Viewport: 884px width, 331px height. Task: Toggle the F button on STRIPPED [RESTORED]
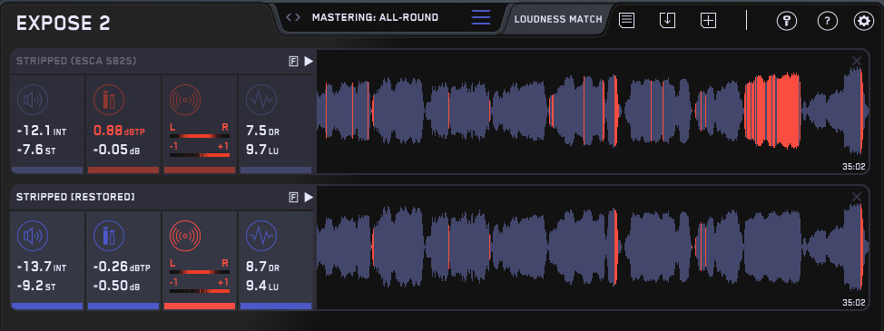coord(293,197)
